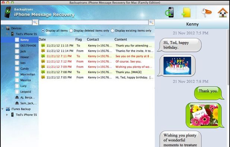Sort by the Contact column header

(x=93, y=40)
